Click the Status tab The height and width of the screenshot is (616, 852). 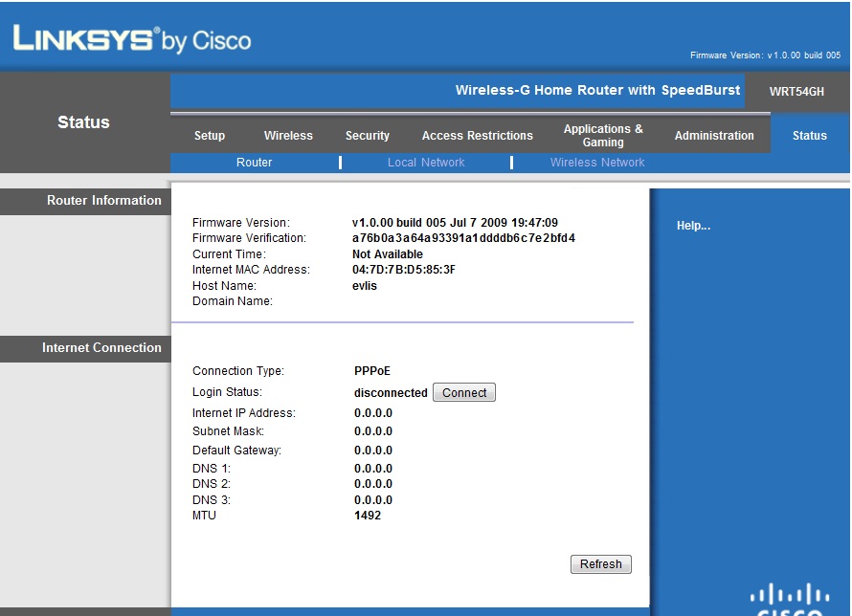(809, 136)
